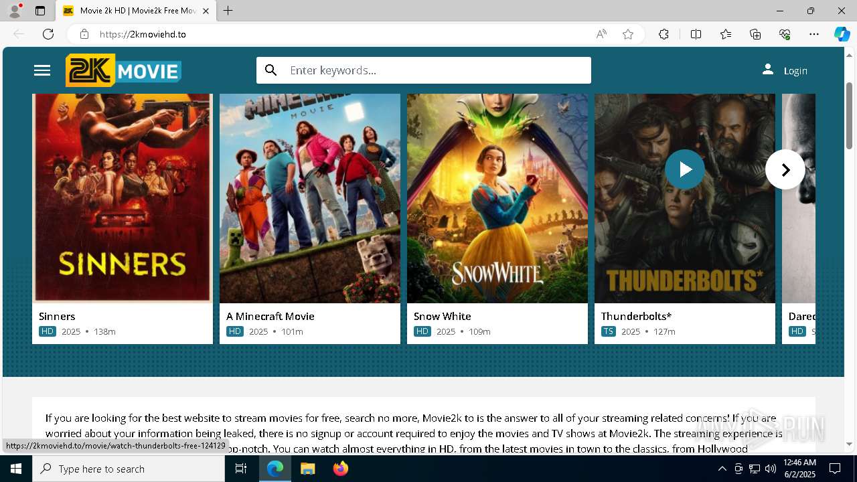Viewport: 857px width, 482px height.
Task: Open the Collections icon
Action: pos(755,34)
